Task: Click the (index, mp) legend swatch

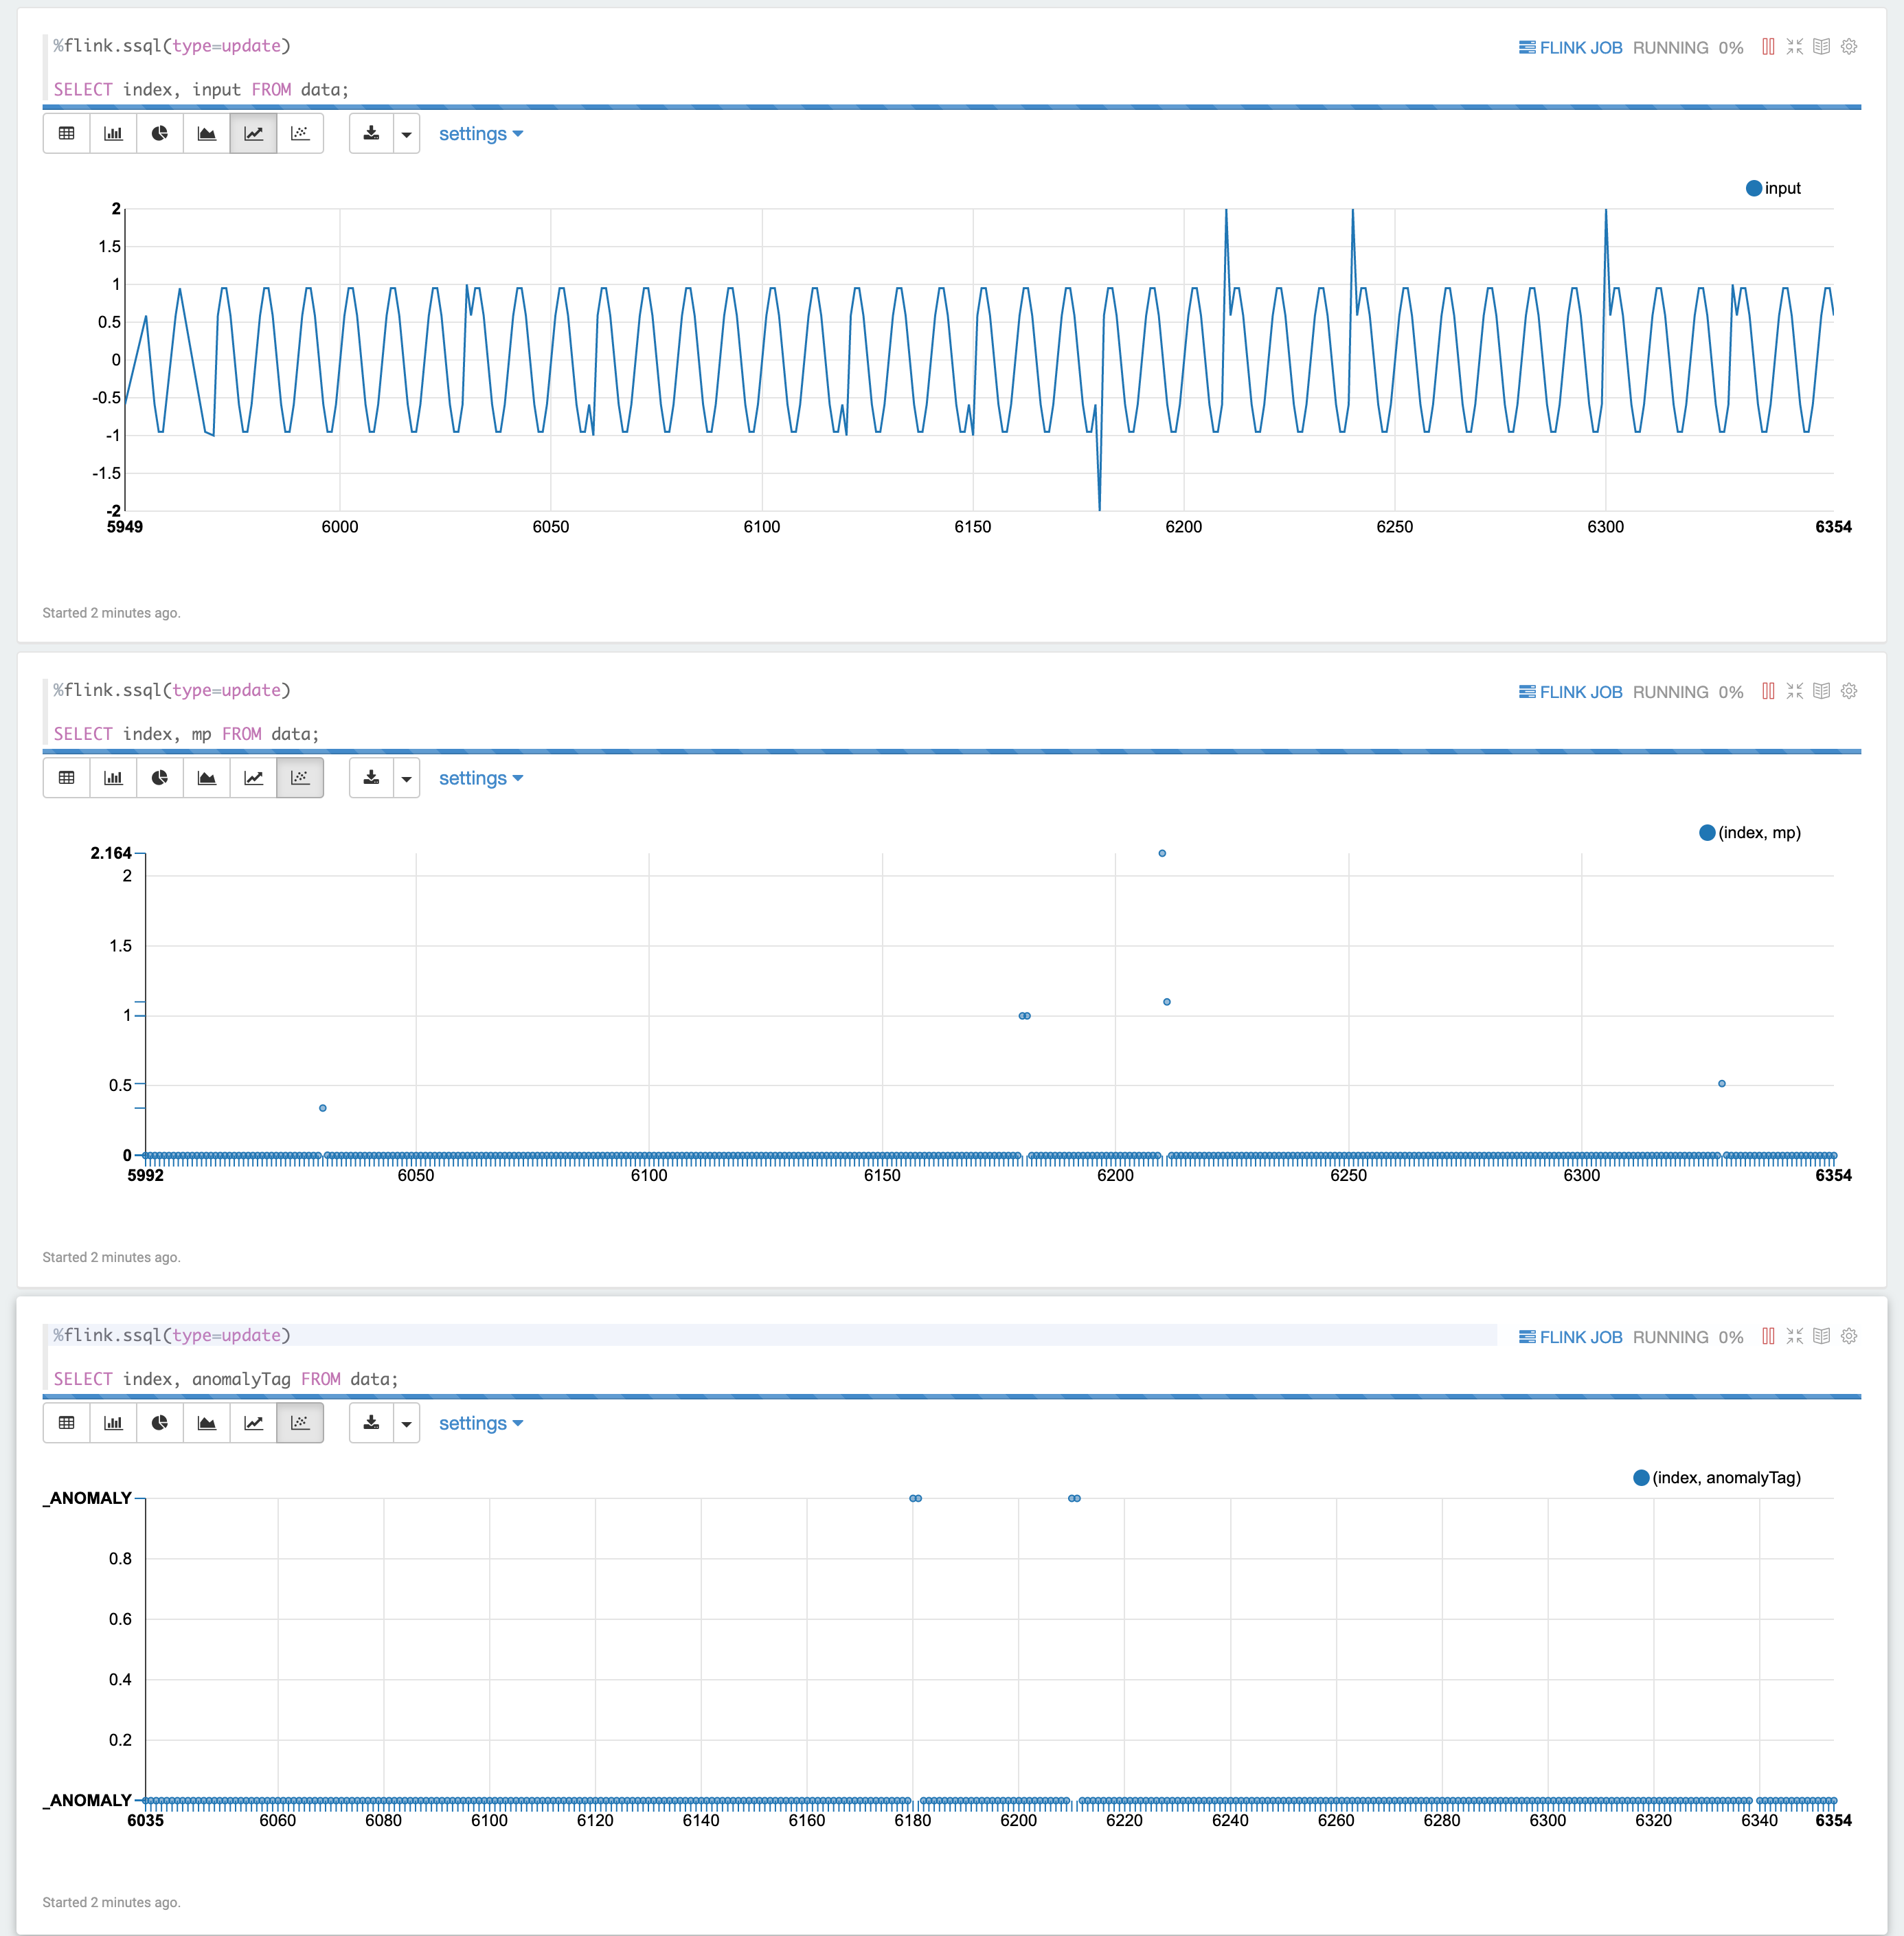Action: pos(1707,833)
